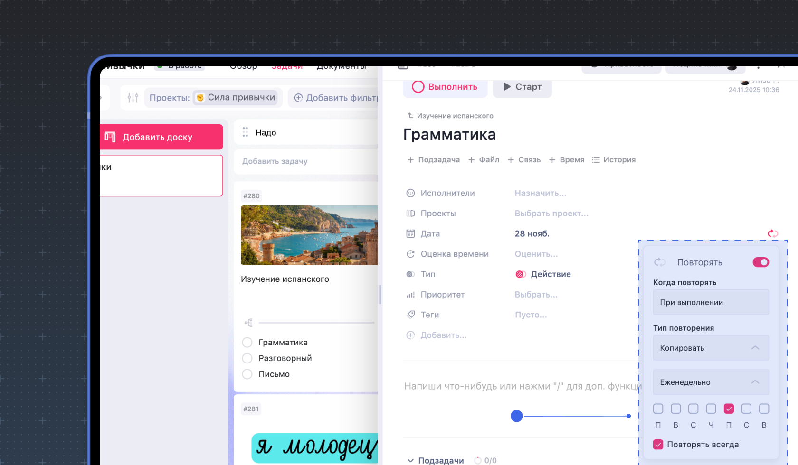Viewport: 798px width, 465px height.
Task: Switch to the Обзор tab
Action: tap(243, 66)
